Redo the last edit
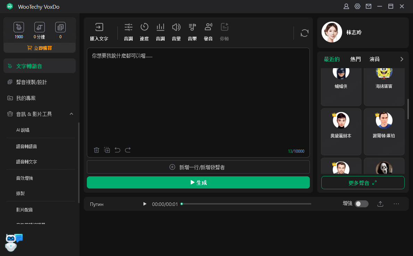Viewport: 413px width, 256px height. tap(128, 150)
